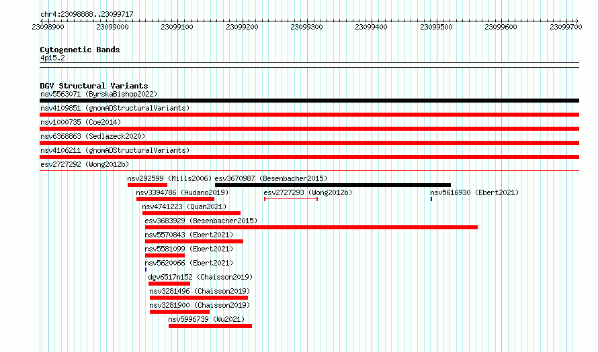Click the Cytogenetic Bands track title
This screenshot has height=352, width=598.
[80, 50]
